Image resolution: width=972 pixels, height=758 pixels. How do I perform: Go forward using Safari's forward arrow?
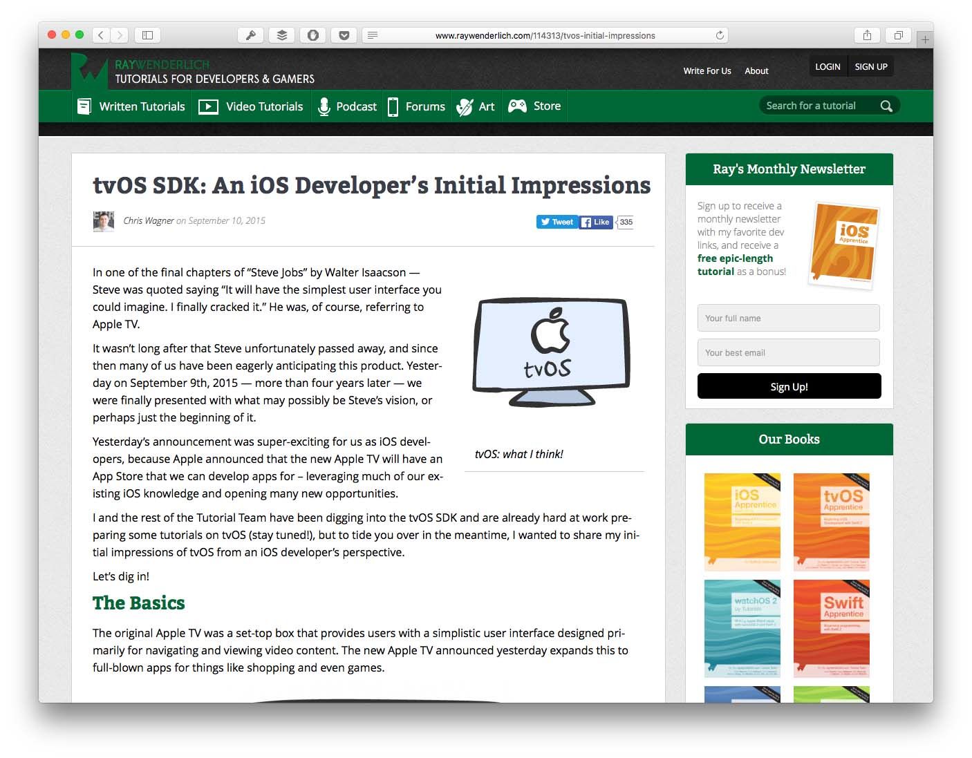coord(120,35)
